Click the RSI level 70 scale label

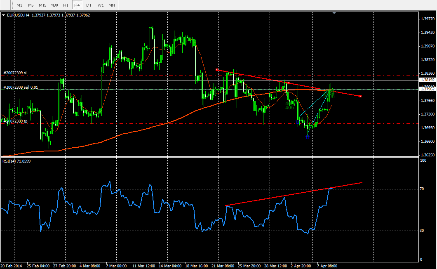click(422, 189)
